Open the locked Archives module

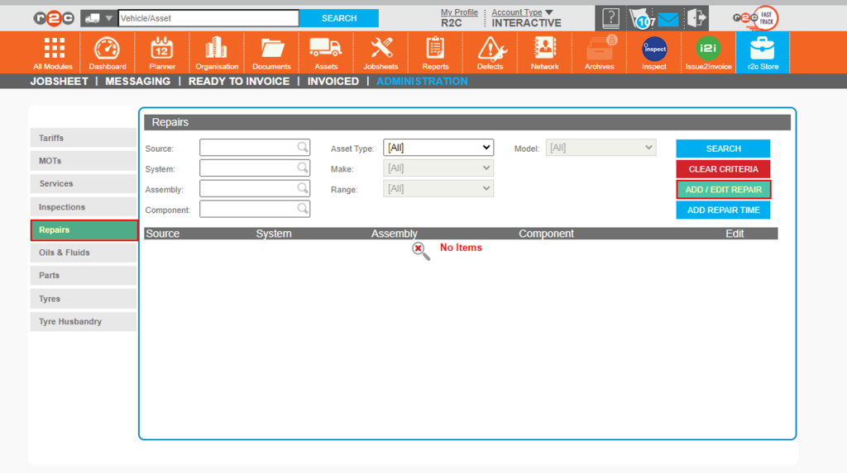600,53
